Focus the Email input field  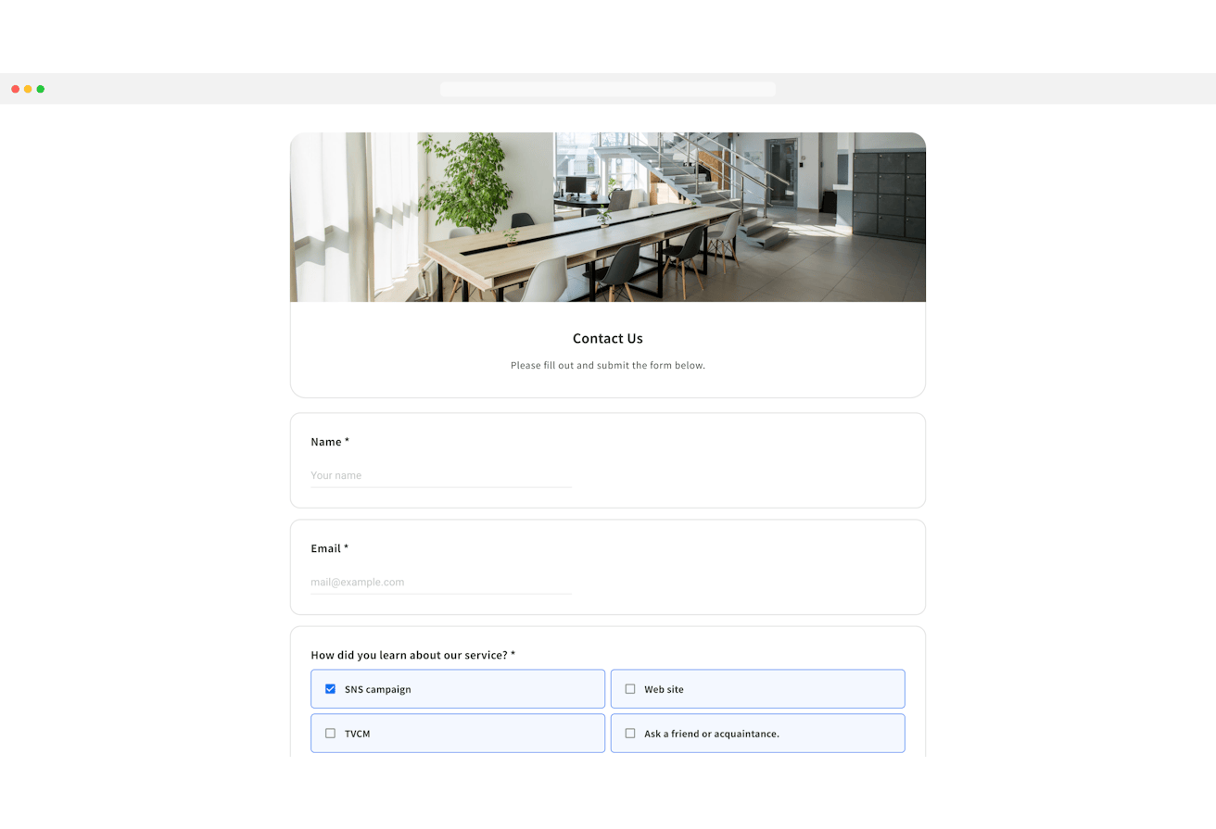[440, 582]
